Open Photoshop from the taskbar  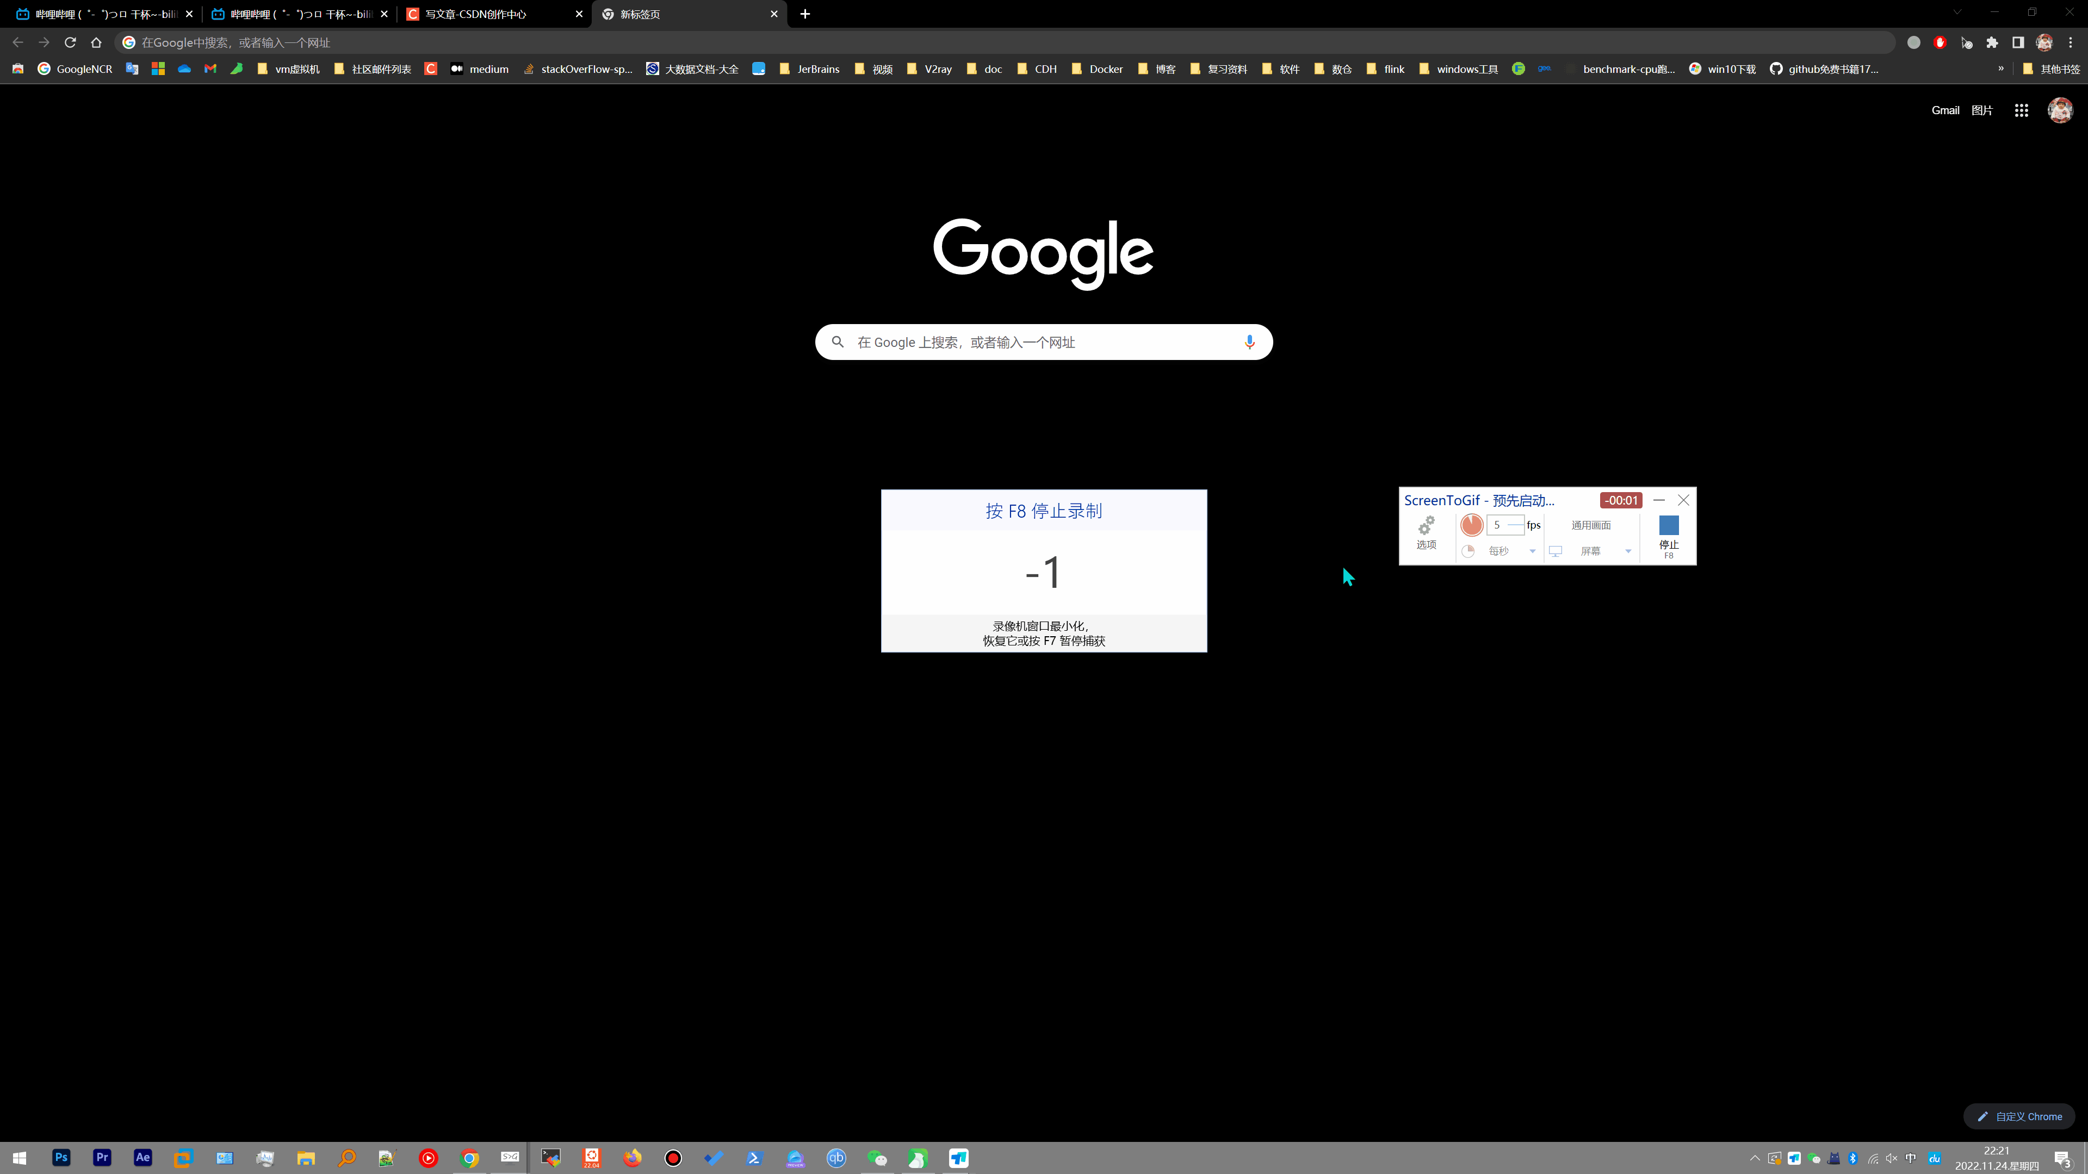(x=61, y=1158)
